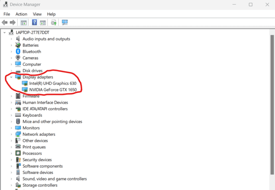Image resolution: width=275 pixels, height=190 pixels.
Task: Click the Bluetooth category icon
Action: [x=18, y=51]
